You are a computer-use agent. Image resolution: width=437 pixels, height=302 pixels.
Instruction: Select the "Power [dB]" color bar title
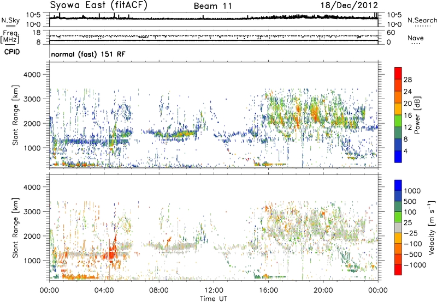[x=417, y=115]
